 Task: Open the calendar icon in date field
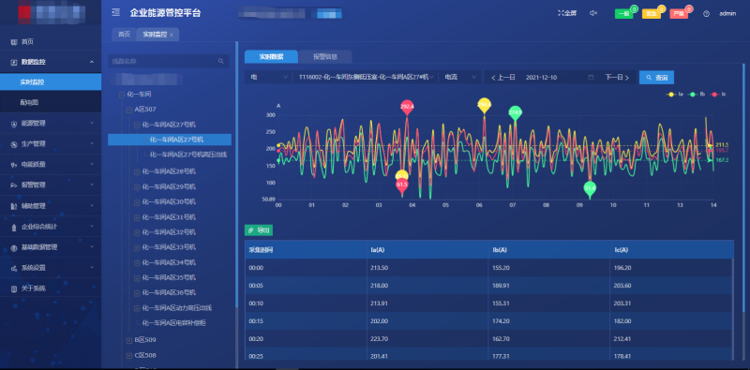591,77
